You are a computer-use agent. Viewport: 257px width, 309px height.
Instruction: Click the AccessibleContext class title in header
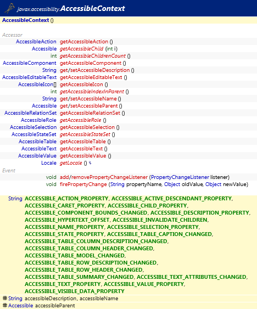(x=93, y=8)
